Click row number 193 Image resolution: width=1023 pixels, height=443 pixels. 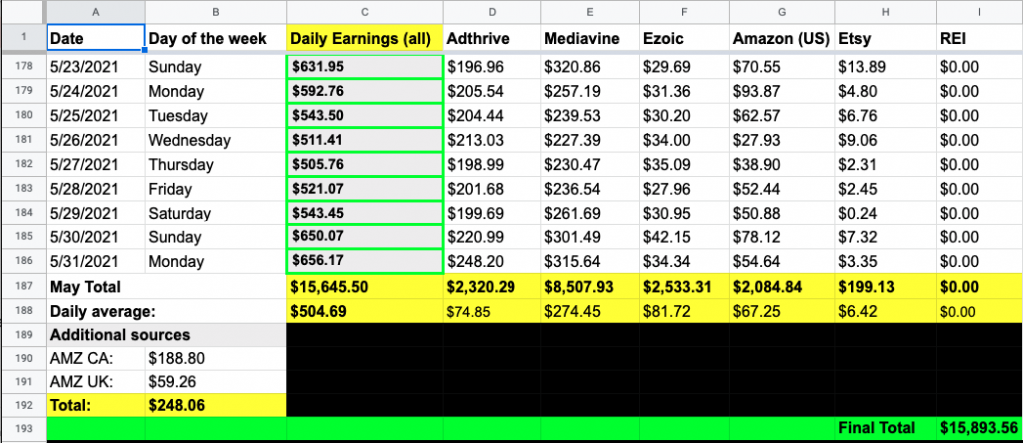(23, 428)
